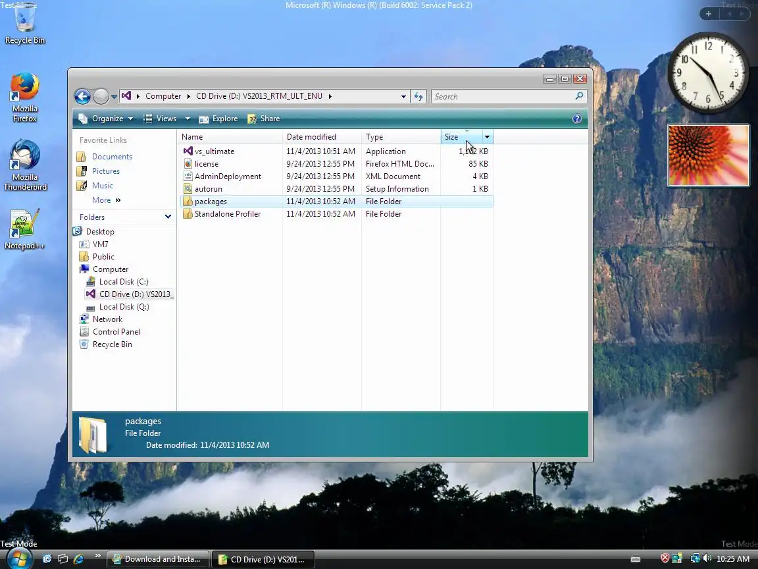Launch Internet Explorer from quick launch
The width and height of the screenshot is (758, 569).
pyautogui.click(x=79, y=559)
